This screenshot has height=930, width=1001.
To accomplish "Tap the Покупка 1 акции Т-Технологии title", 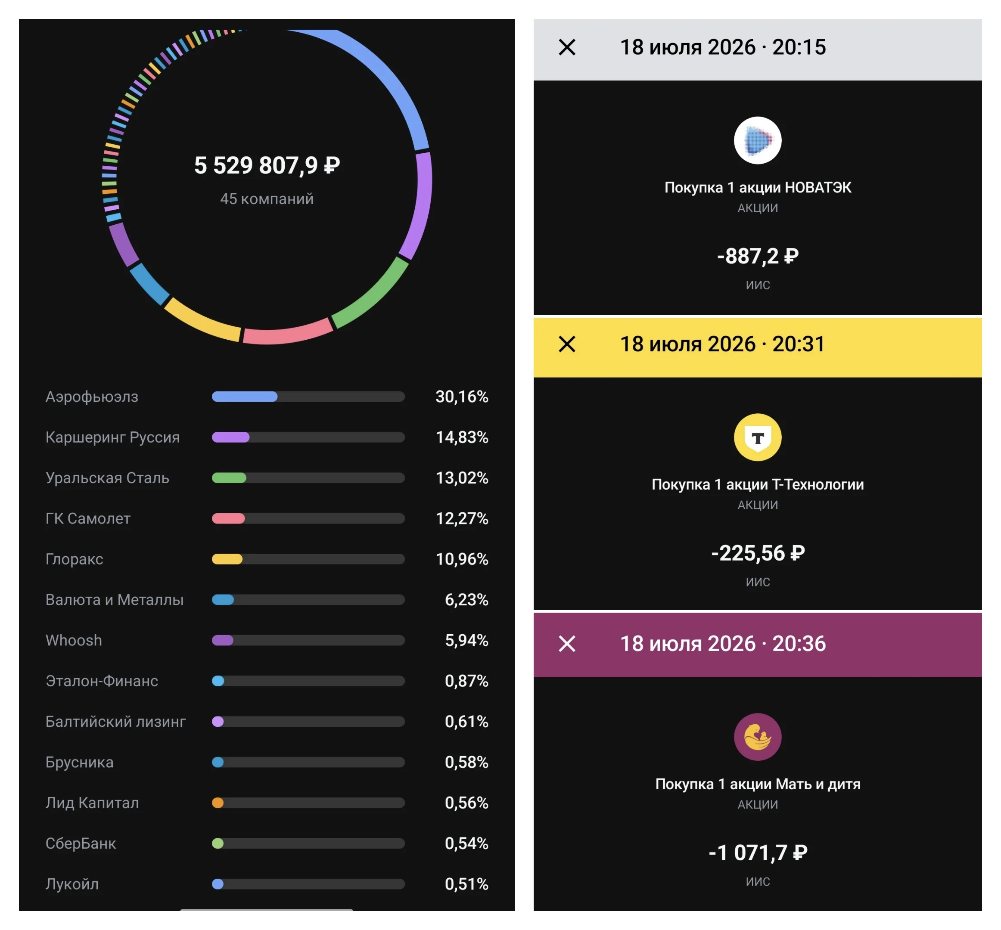I will (x=757, y=485).
